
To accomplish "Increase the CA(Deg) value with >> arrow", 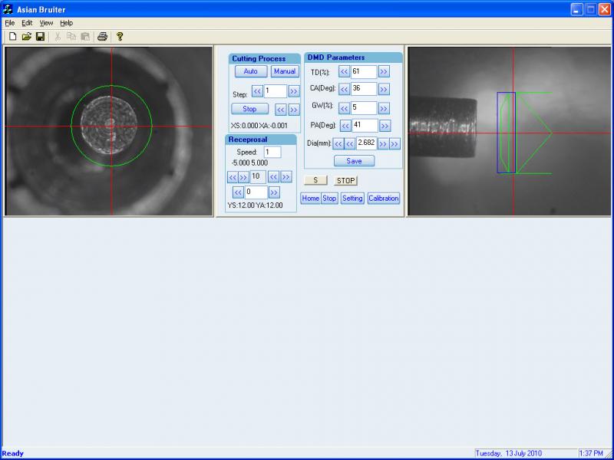I will coord(384,89).
